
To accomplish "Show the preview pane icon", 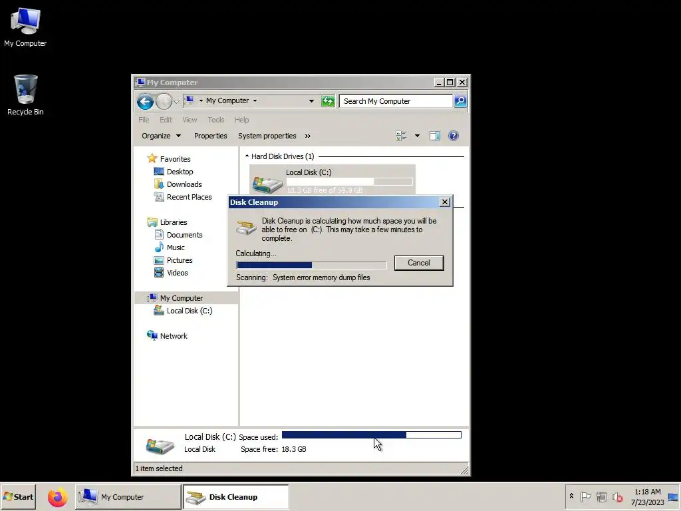I will pos(435,136).
